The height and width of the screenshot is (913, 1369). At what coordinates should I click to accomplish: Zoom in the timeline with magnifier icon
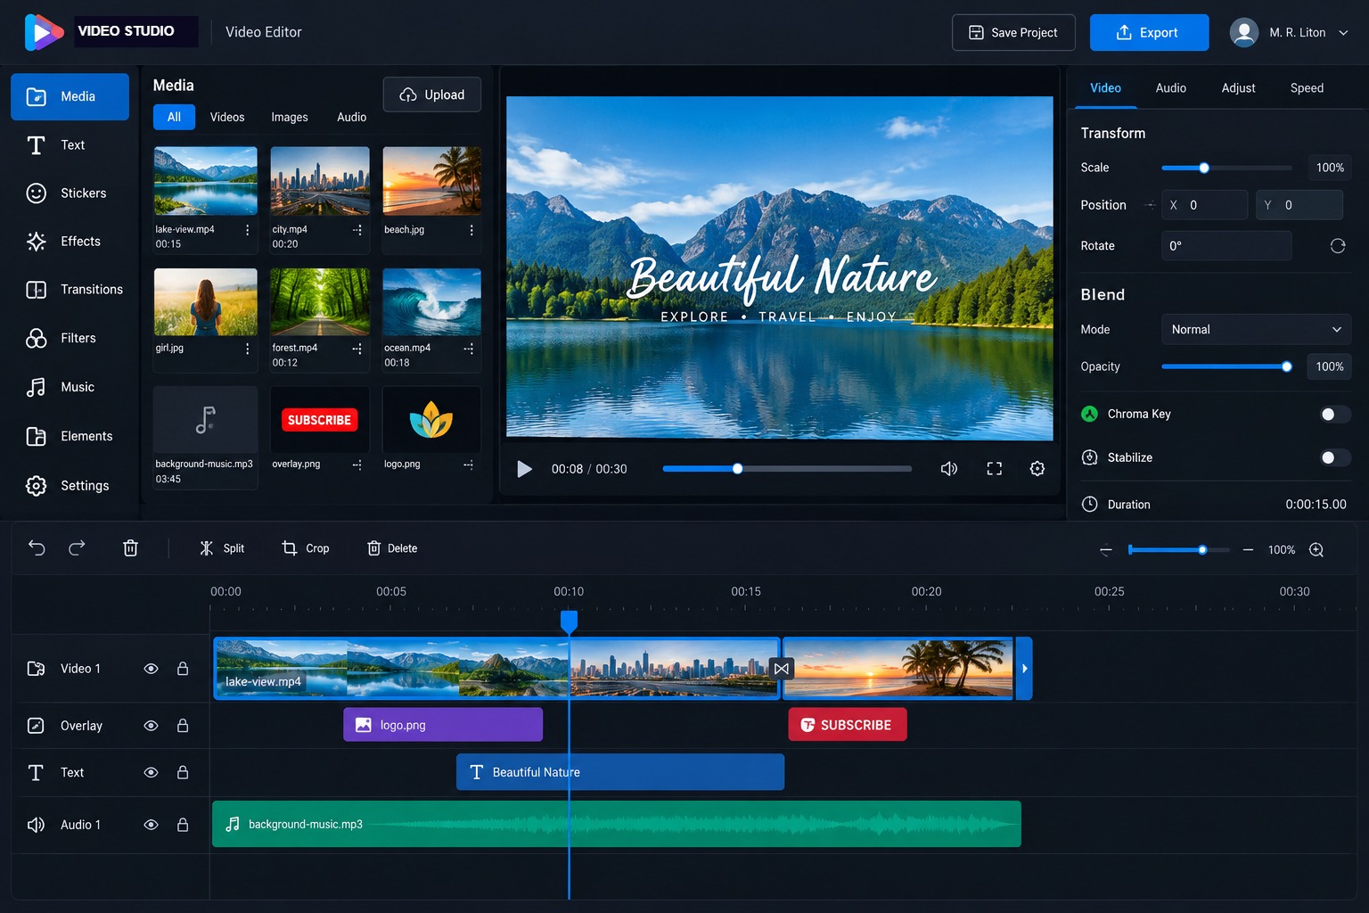pos(1316,550)
